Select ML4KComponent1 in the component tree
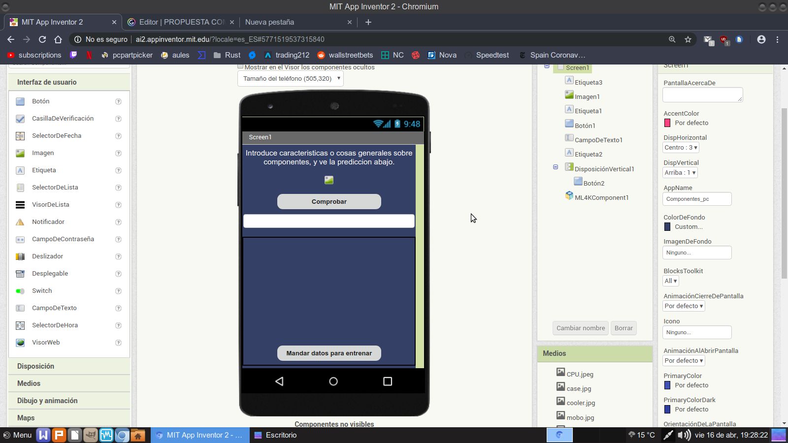This screenshot has height=443, width=788. pyautogui.click(x=602, y=197)
